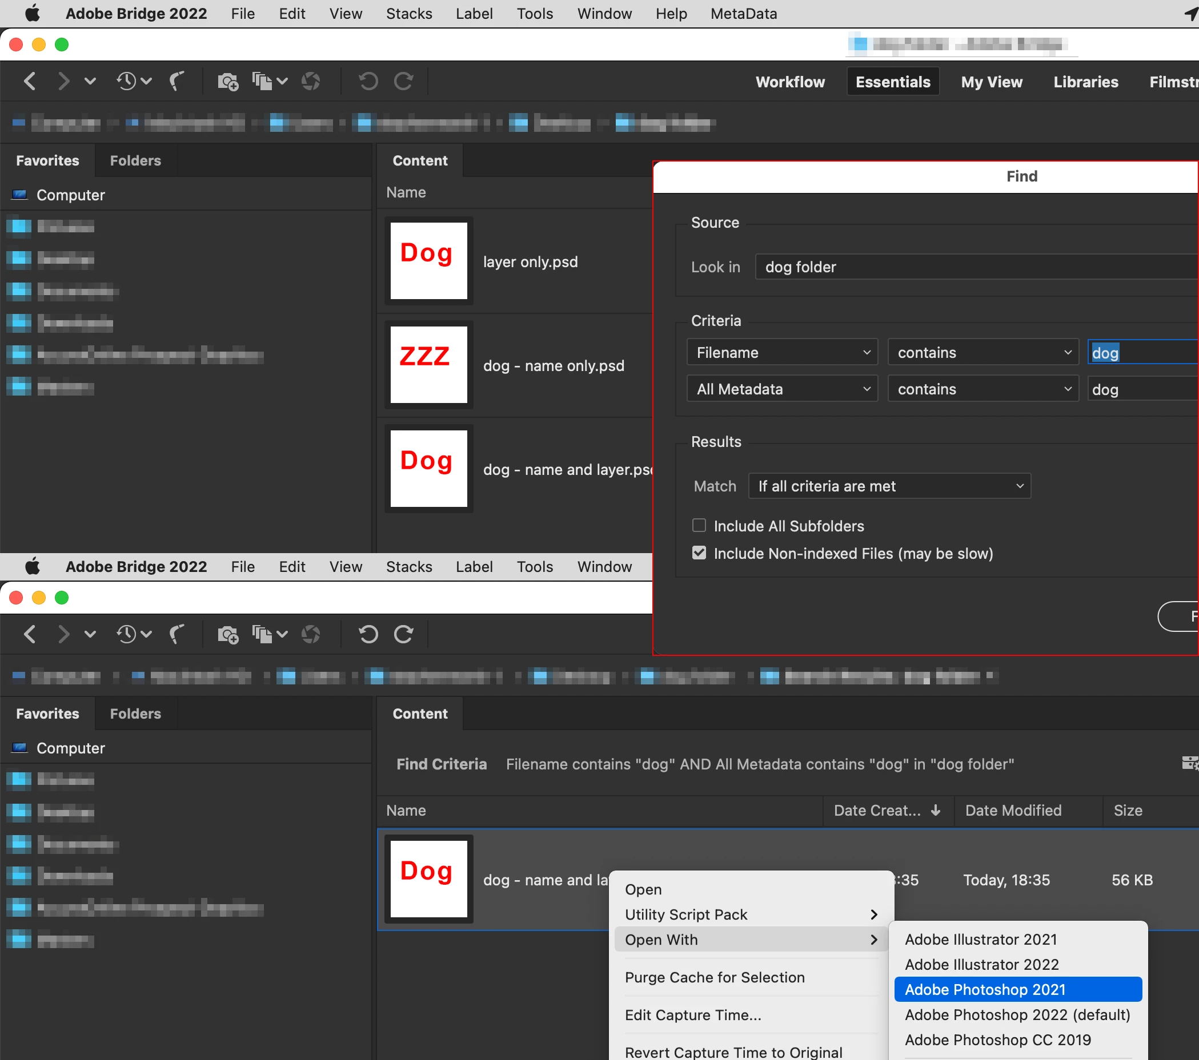Rotate 90° clockwise in the lower window toolbar
Viewport: 1199px width, 1060px height.
[404, 634]
